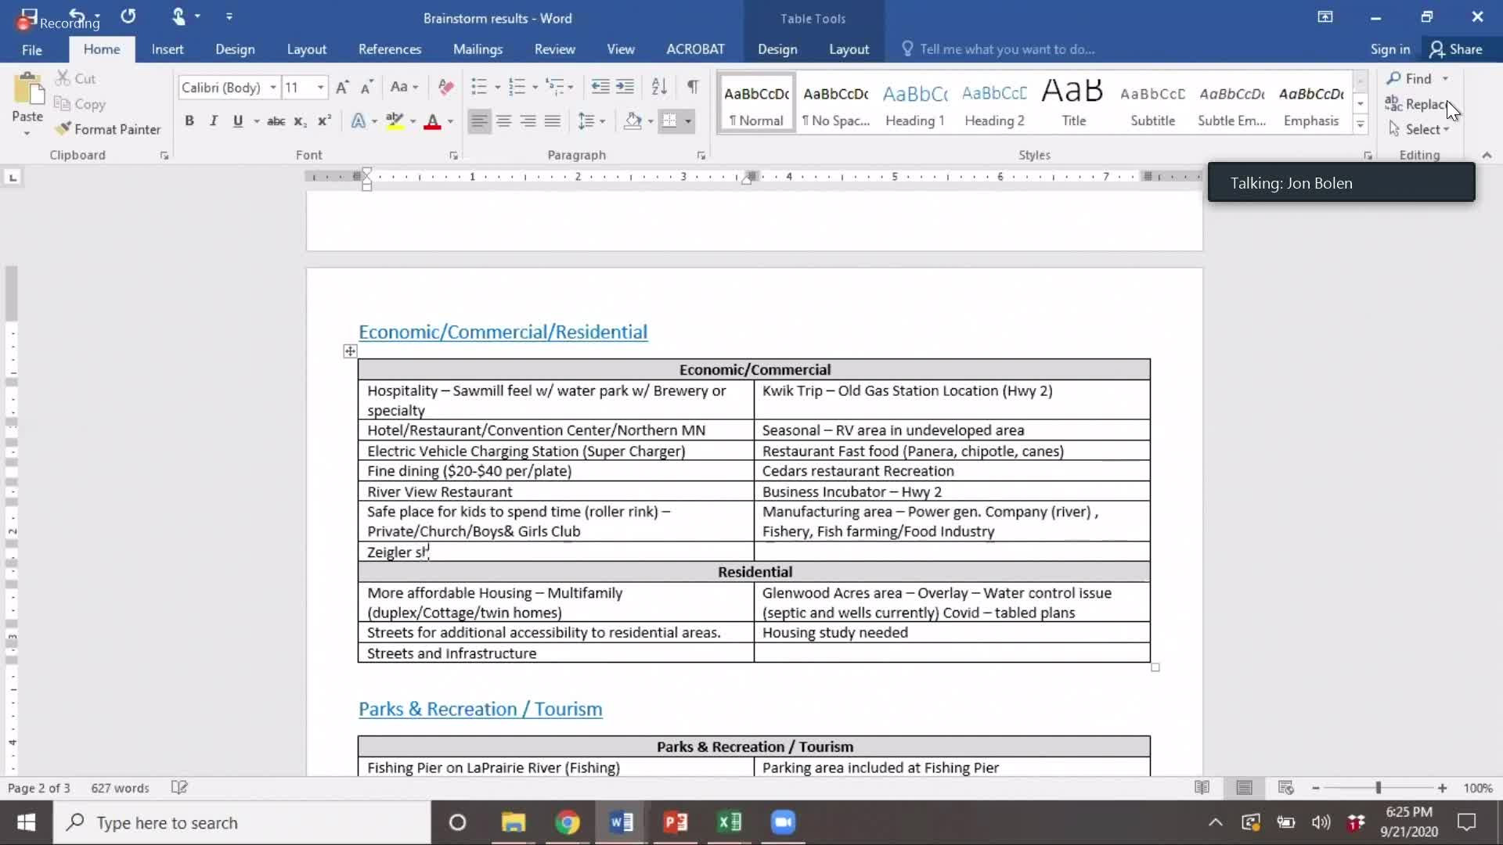Toggle Strikethrough formatting
The image size is (1503, 845).
point(276,121)
